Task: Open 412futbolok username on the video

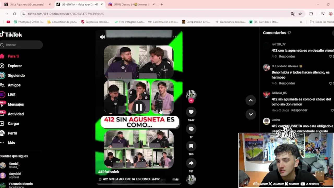Action: [x=109, y=172]
